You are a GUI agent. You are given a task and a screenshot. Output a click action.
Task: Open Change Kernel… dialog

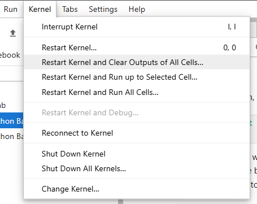tap(137, 189)
